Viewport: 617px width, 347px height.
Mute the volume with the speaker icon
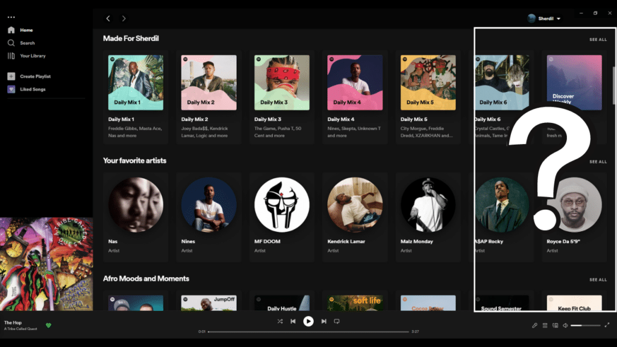point(565,325)
